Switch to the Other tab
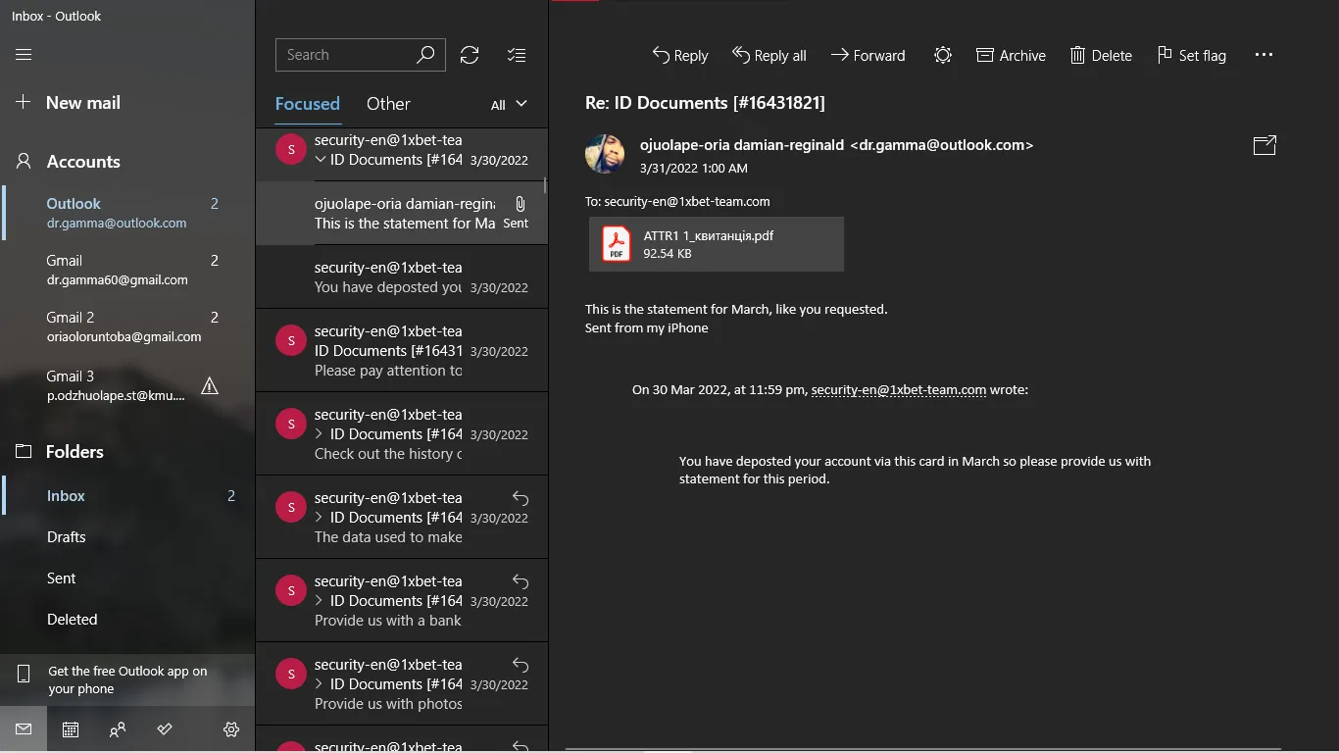 click(388, 104)
